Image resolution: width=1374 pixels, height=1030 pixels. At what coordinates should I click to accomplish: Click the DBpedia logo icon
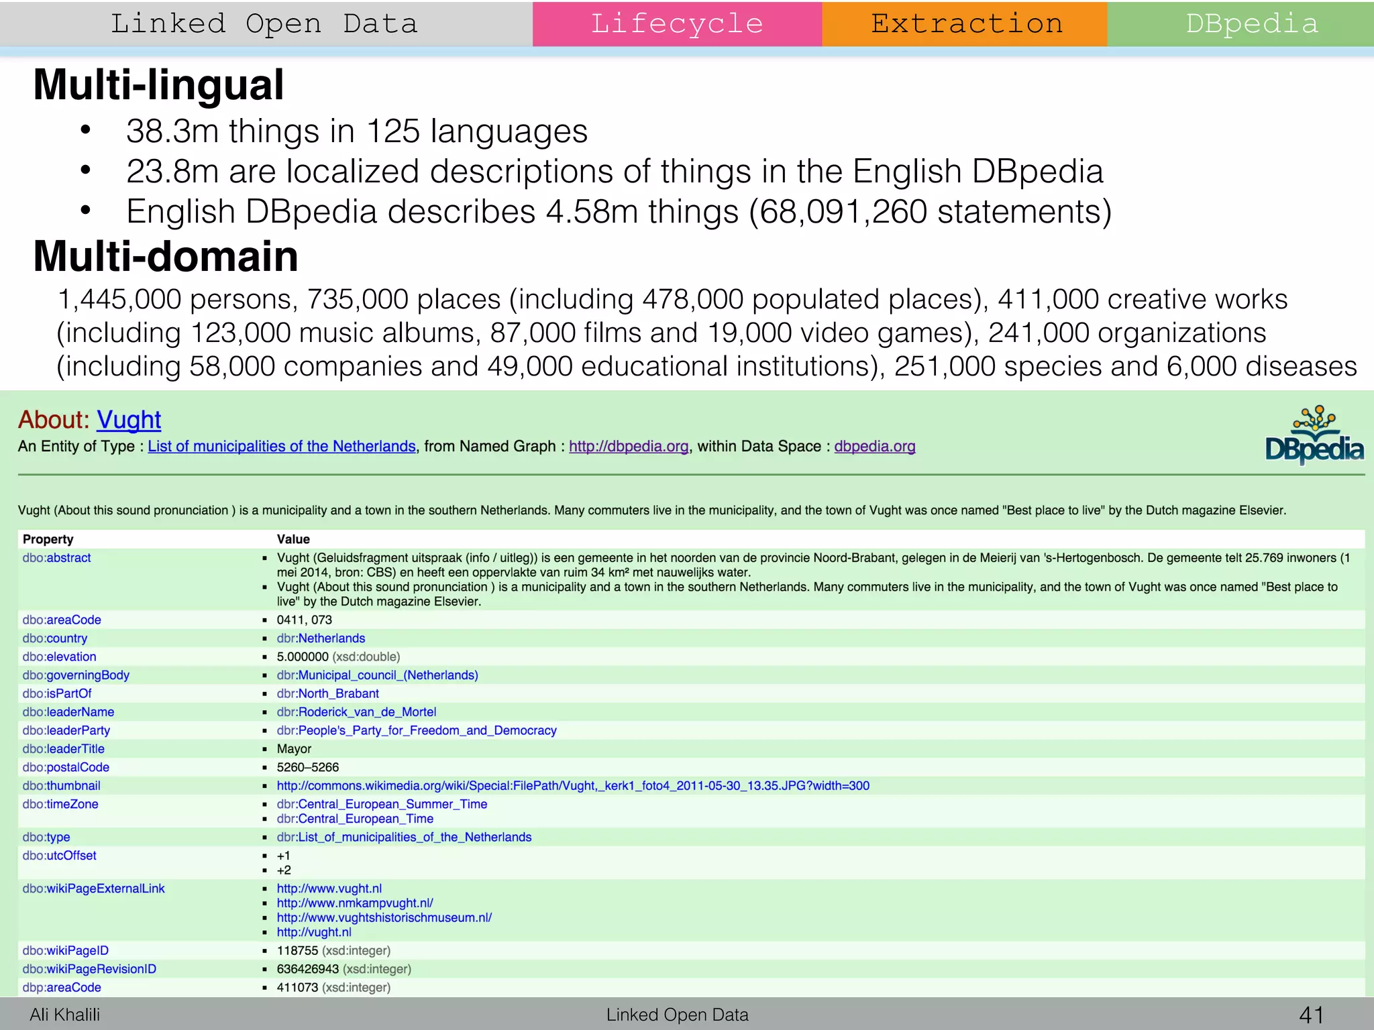1314,434
